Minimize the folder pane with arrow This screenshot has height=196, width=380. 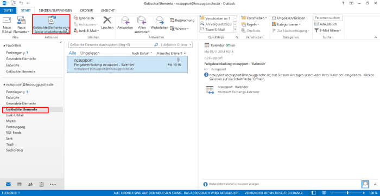(x=61, y=43)
